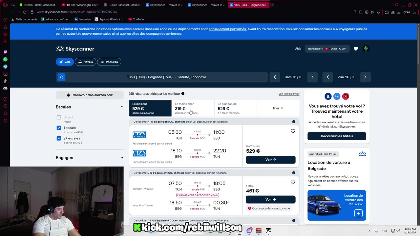
Task: Click Recevoir des alertes prix button
Action: pos(90,95)
